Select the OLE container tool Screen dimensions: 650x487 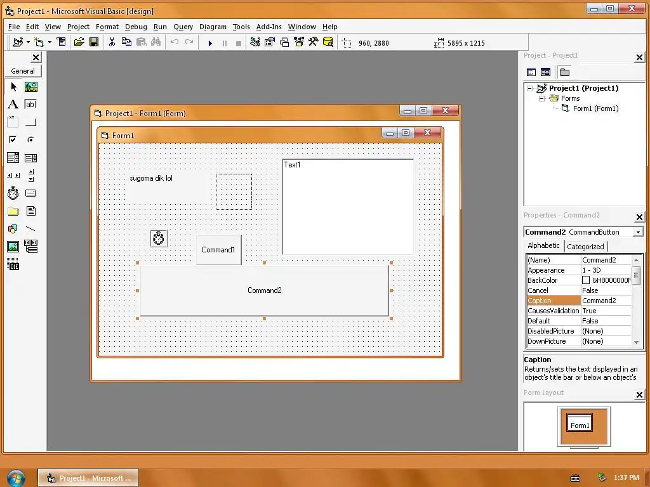pos(13,264)
